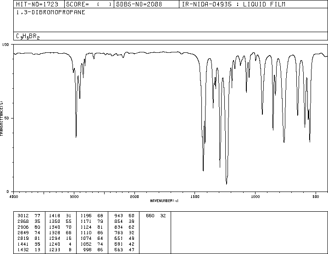Select the 2968 peak table entry
The image size is (328, 254).
point(29,221)
